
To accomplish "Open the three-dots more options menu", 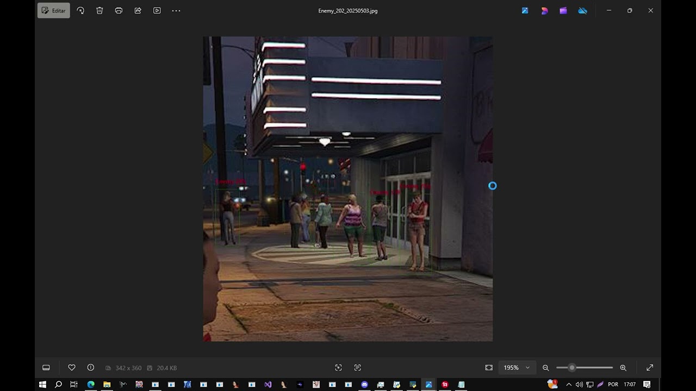I will 176,10.
